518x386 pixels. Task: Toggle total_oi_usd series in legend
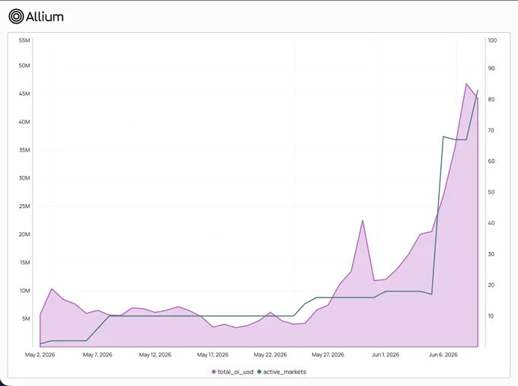[232, 372]
